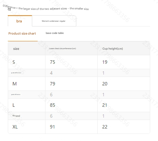Viewport: 158px width, 141px height.
Task: Open the base code table tab
Action: [x=55, y=33]
